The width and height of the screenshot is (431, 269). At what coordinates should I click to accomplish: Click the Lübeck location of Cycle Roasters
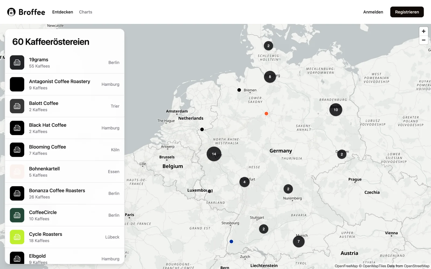click(112, 237)
